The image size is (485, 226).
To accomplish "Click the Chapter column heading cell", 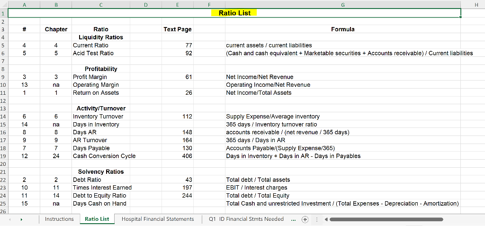I will 56,29.
